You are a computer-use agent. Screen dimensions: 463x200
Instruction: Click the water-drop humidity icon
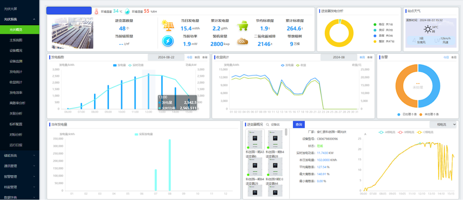tap(127, 11)
